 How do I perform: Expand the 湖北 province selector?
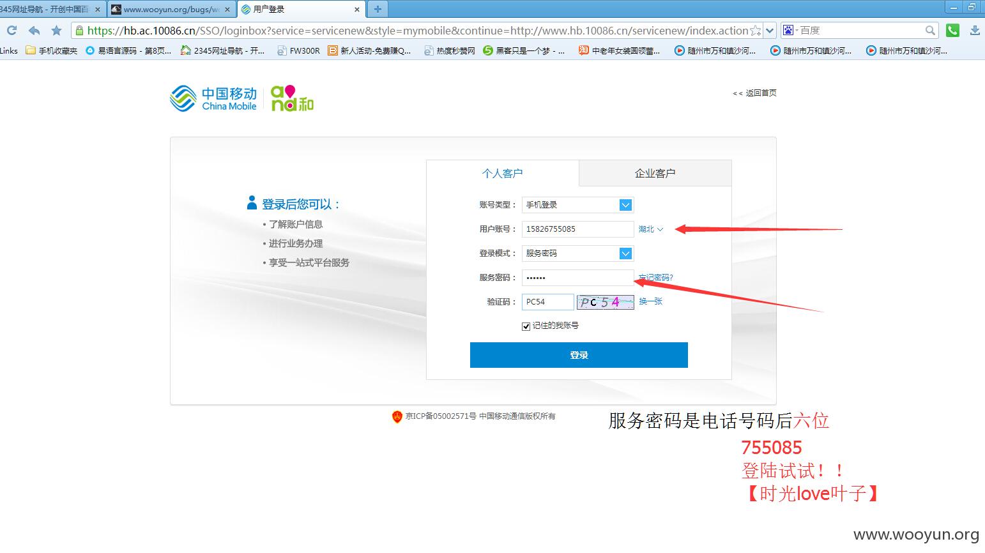(x=651, y=229)
